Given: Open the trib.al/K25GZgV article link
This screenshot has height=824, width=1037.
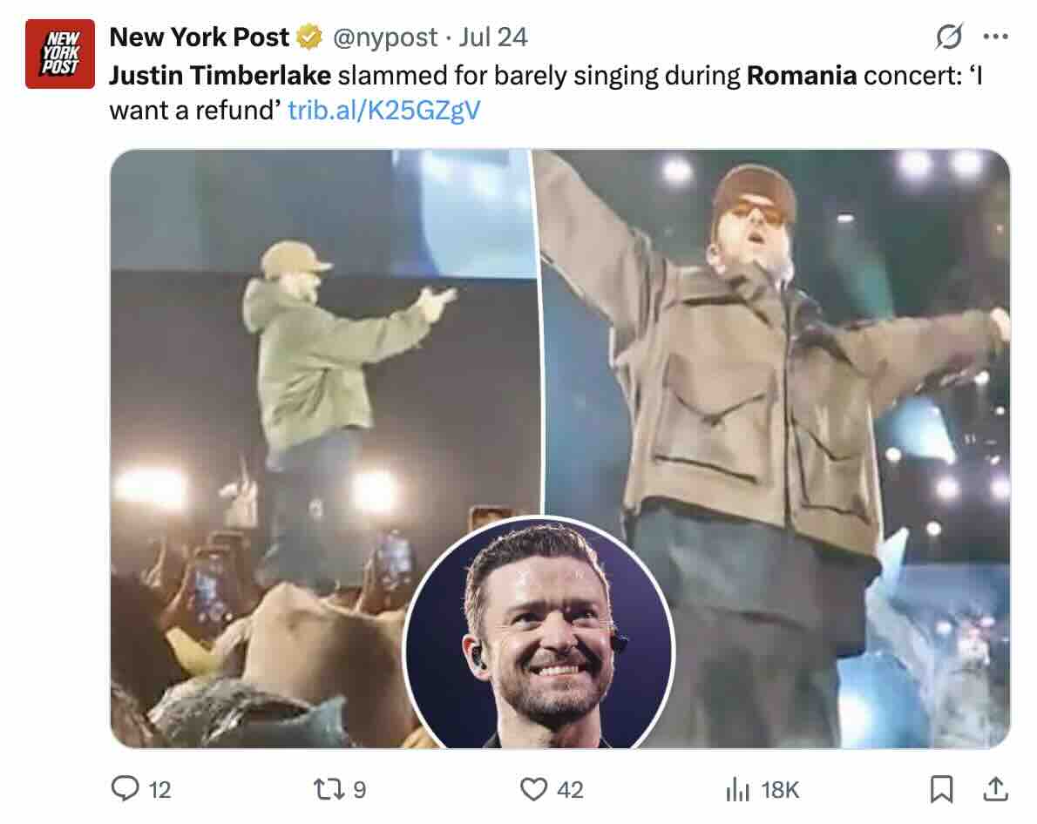Looking at the screenshot, I should [x=383, y=111].
